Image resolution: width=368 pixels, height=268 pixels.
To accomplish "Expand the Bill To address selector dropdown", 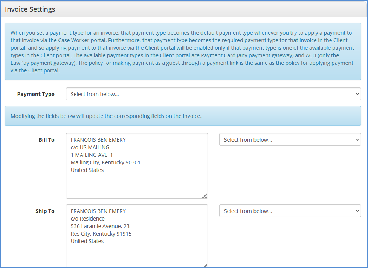I will point(290,140).
